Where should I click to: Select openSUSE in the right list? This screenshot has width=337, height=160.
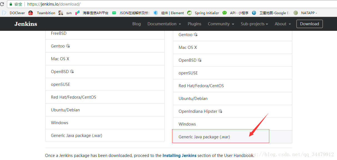(233, 73)
